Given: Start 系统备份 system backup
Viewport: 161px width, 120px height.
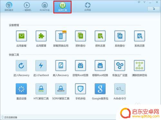Looking at the screenshot, I should (120, 36).
